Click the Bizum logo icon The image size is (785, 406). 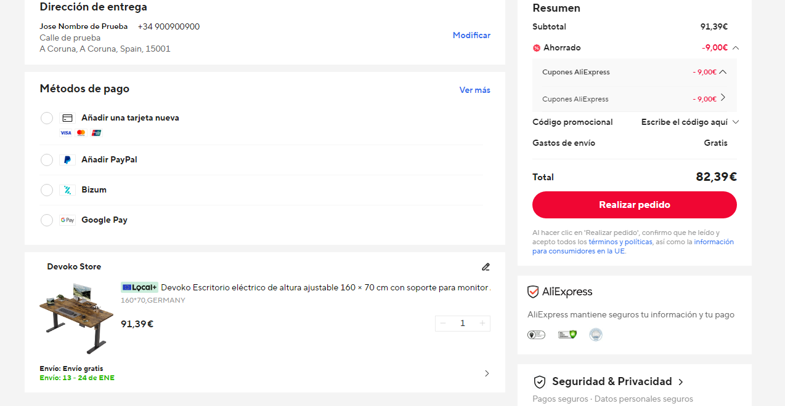[67, 190]
